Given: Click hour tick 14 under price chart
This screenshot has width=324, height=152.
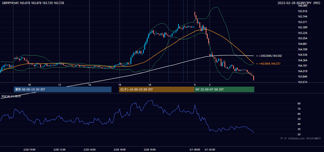Looking at the screenshot, I should [x=89, y=85].
